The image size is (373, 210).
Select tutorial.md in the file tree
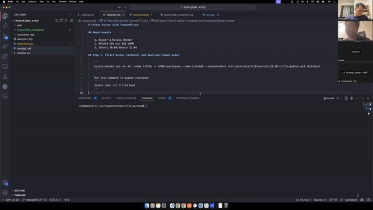click(x=24, y=48)
